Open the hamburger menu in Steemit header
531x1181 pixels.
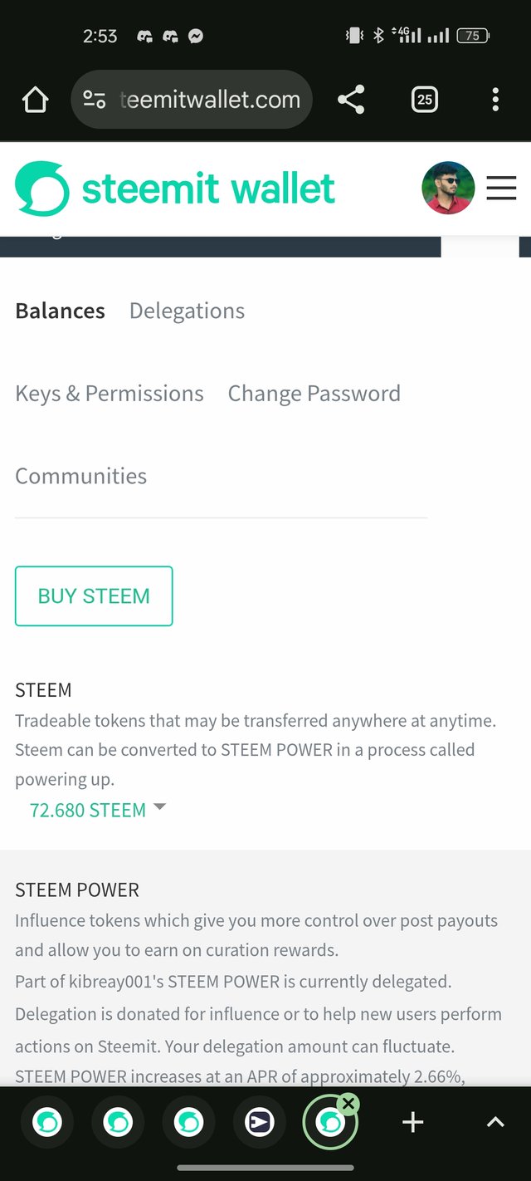(x=501, y=189)
